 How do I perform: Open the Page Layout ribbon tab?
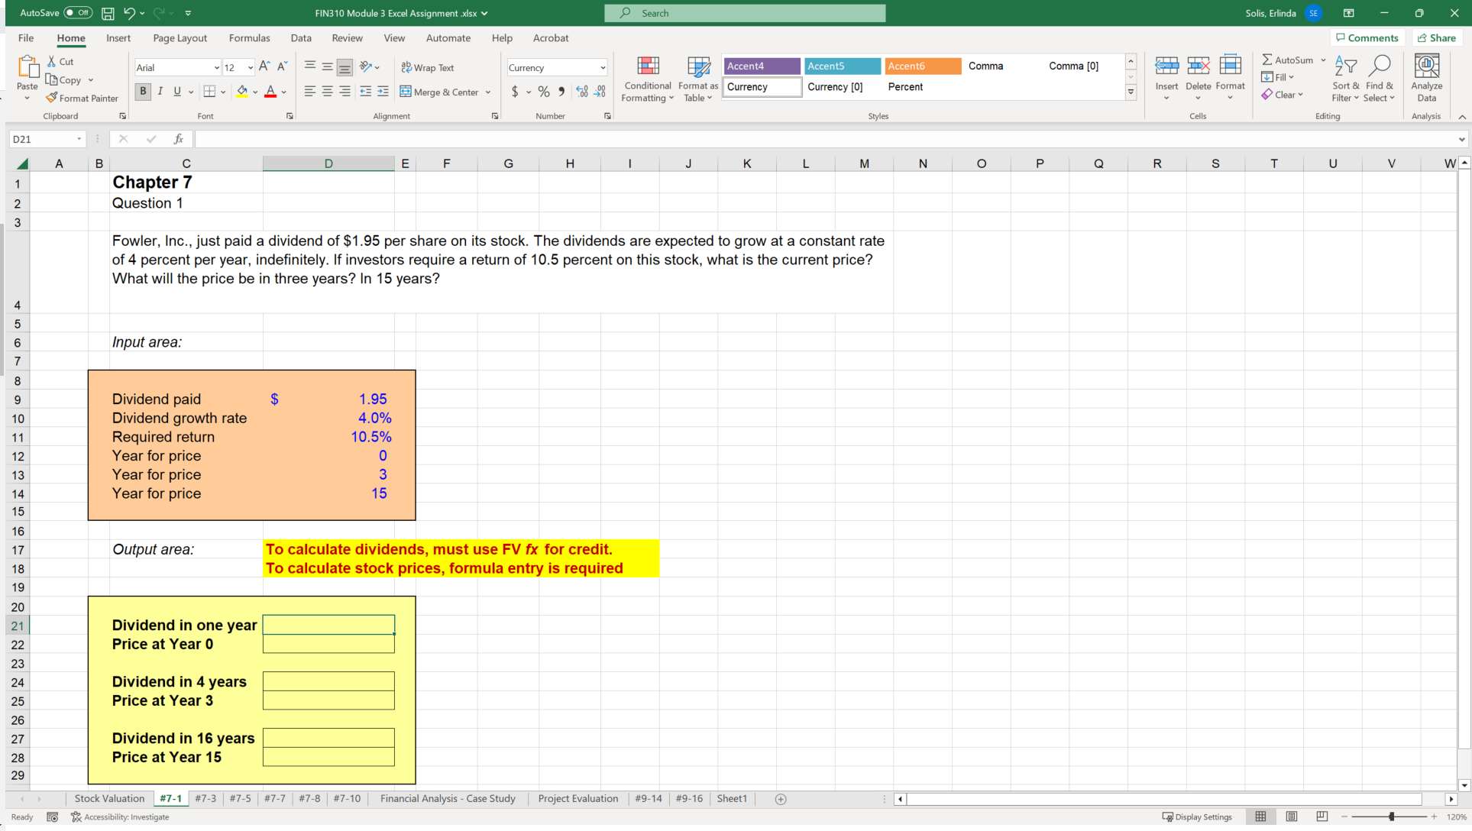click(180, 38)
